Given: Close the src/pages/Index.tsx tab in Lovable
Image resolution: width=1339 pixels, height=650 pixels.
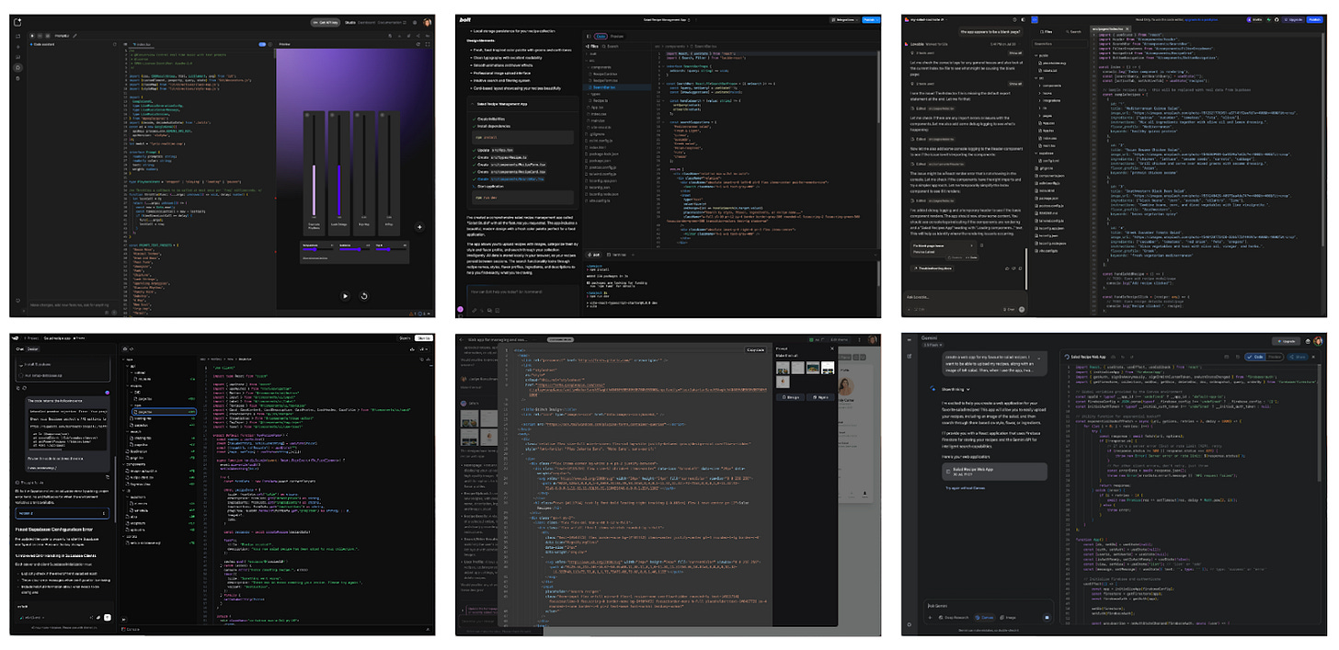Looking at the screenshot, I should pos(1127,29).
